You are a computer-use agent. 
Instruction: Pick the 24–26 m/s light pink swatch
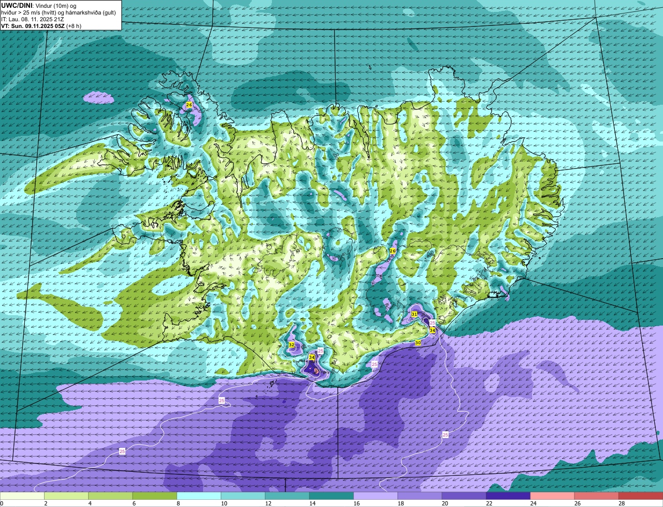point(553,496)
